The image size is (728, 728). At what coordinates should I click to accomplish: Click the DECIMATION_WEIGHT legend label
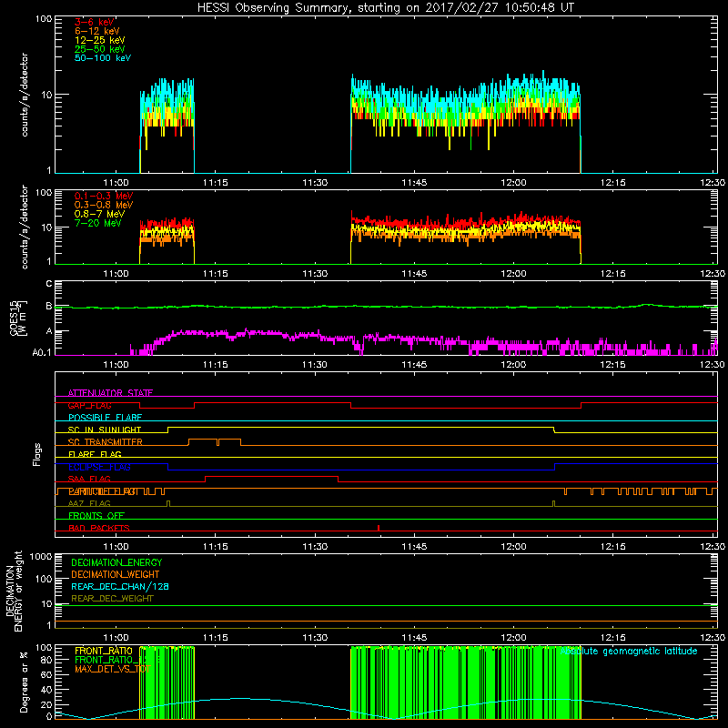coord(116,574)
